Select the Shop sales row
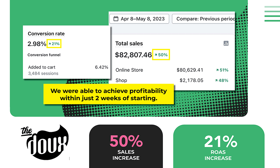This screenshot has width=280, height=168. tap(172, 80)
